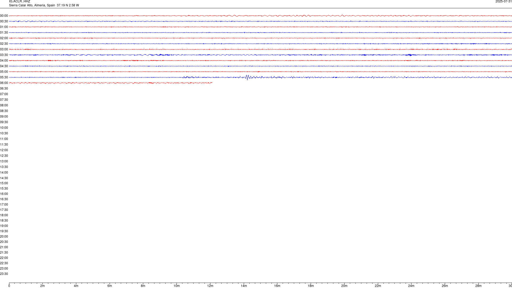Click the IG.ACLR..HHZ station code title
Screen dimensions: 512x288
point(19,2)
